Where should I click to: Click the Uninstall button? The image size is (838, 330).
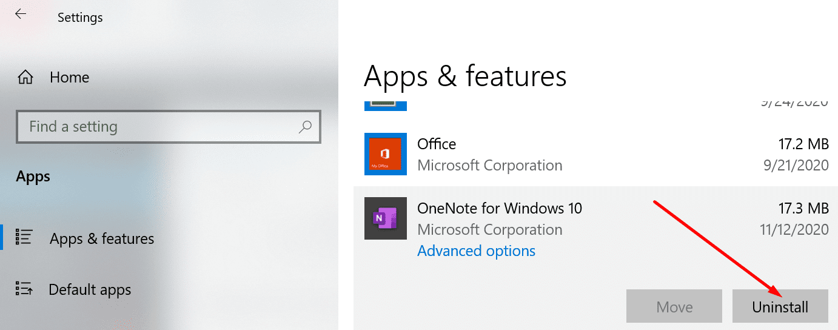click(780, 306)
